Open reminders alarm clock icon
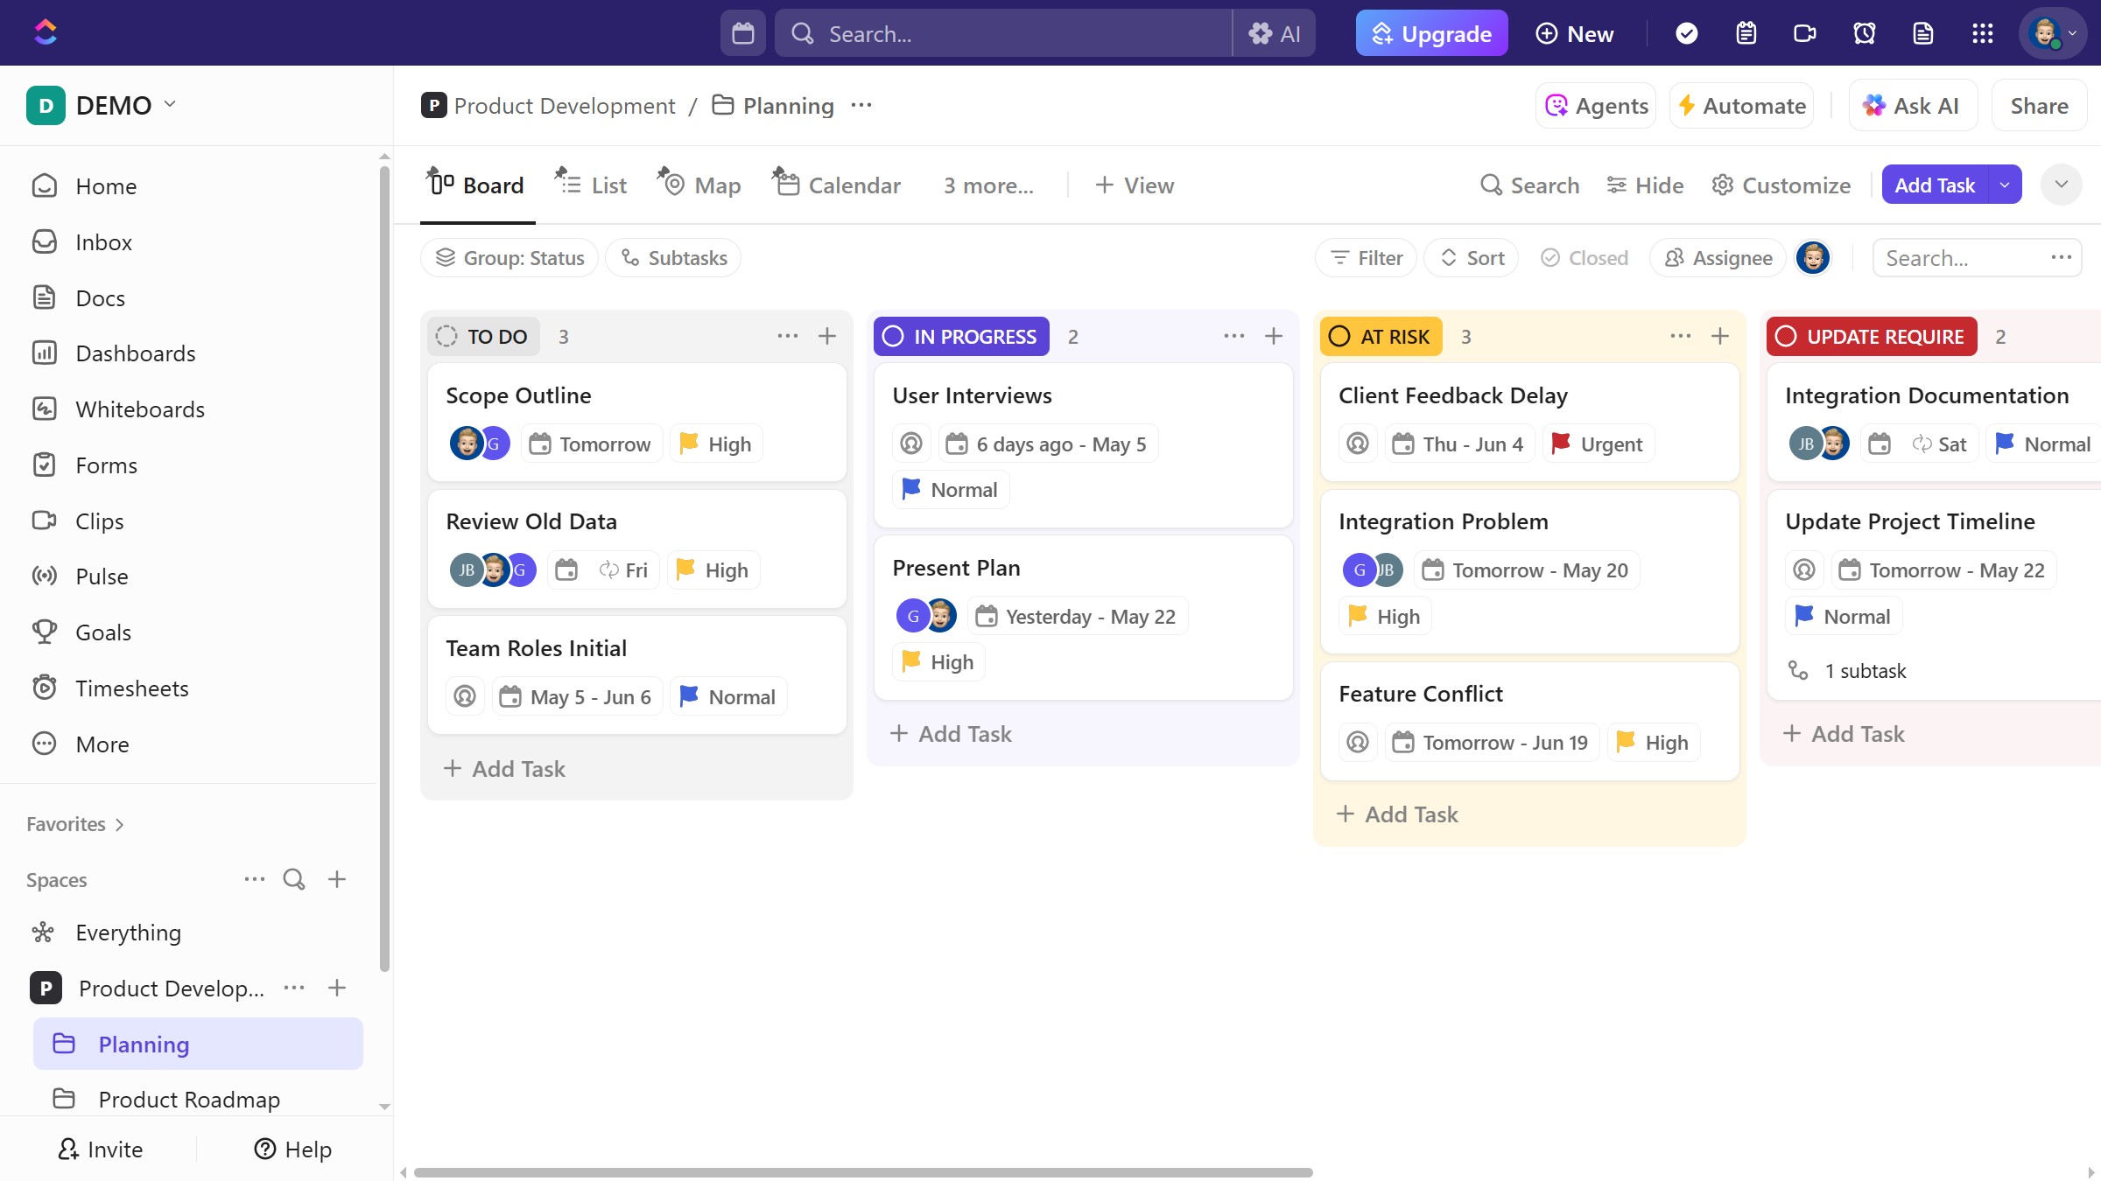Viewport: 2101px width, 1181px height. tap(1864, 33)
